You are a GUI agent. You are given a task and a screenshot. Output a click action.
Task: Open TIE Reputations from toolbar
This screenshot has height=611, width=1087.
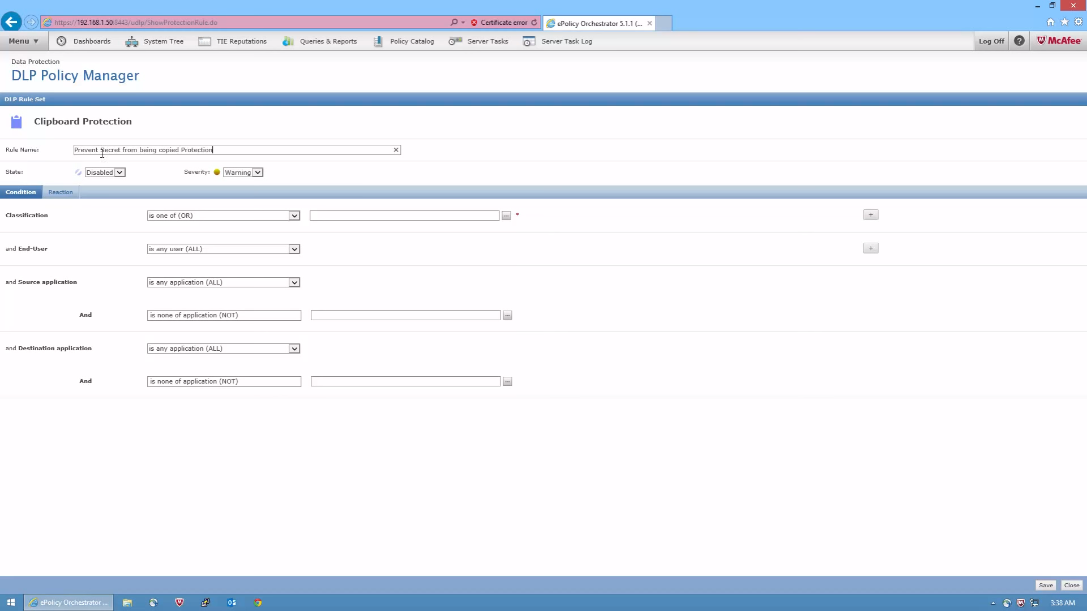(204, 41)
